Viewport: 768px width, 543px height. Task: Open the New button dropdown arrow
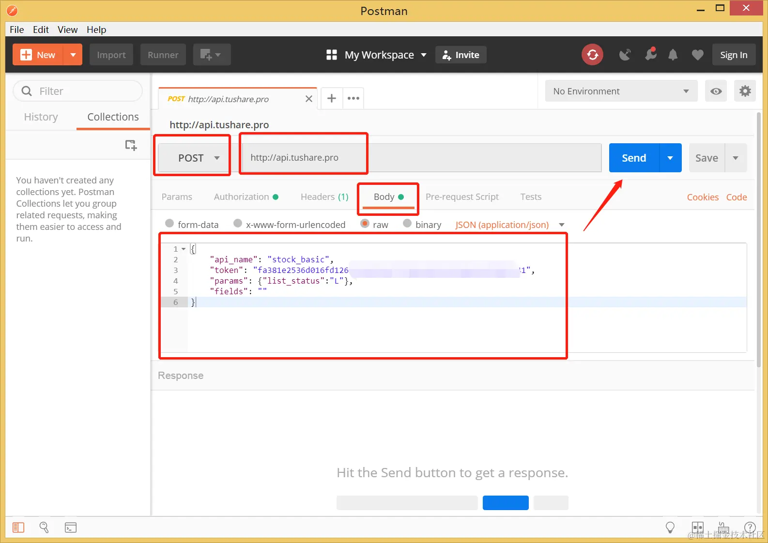(73, 55)
